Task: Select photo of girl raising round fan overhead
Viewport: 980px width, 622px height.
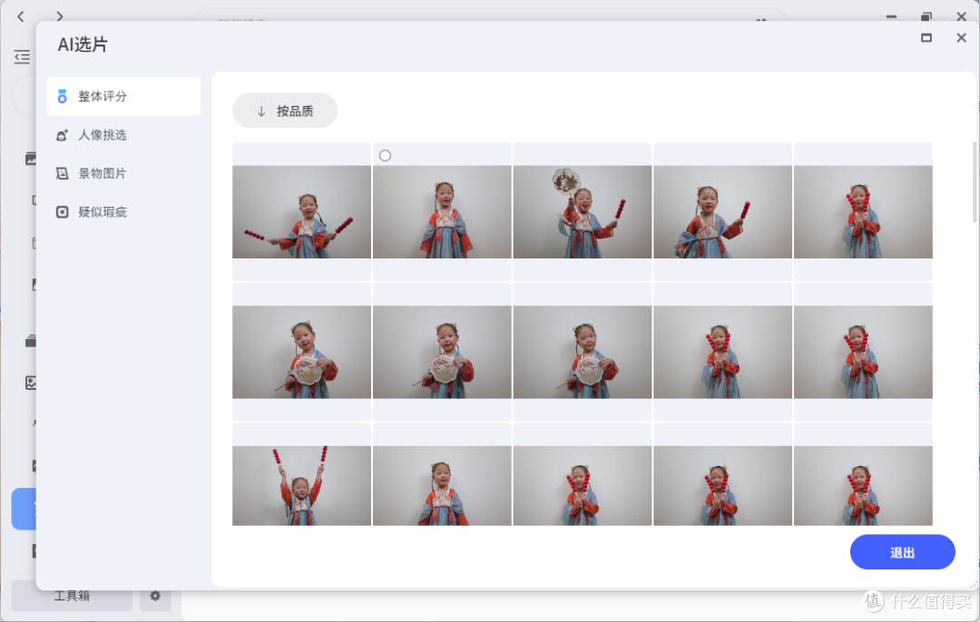Action: point(582,211)
